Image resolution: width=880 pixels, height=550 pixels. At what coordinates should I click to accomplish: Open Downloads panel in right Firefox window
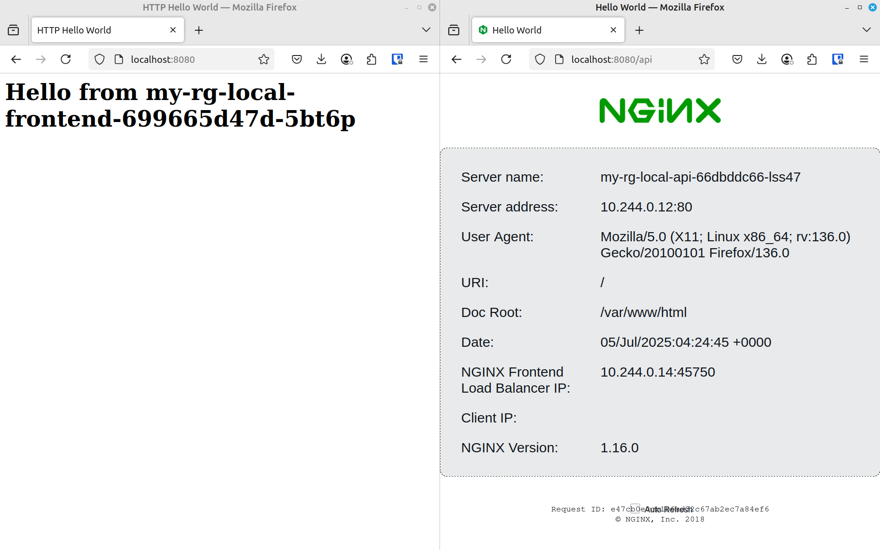762,59
